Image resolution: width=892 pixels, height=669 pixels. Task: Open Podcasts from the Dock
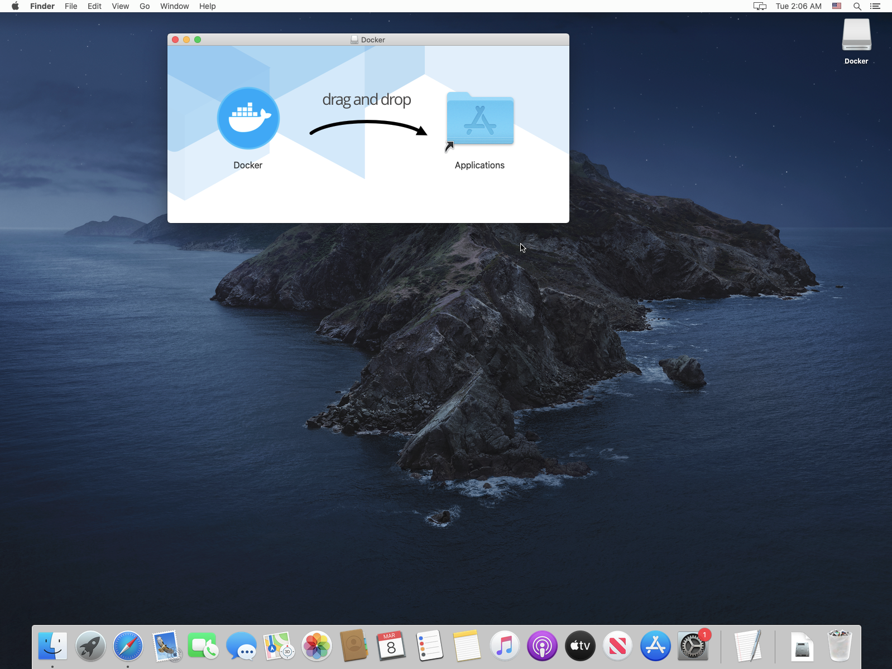tap(542, 646)
